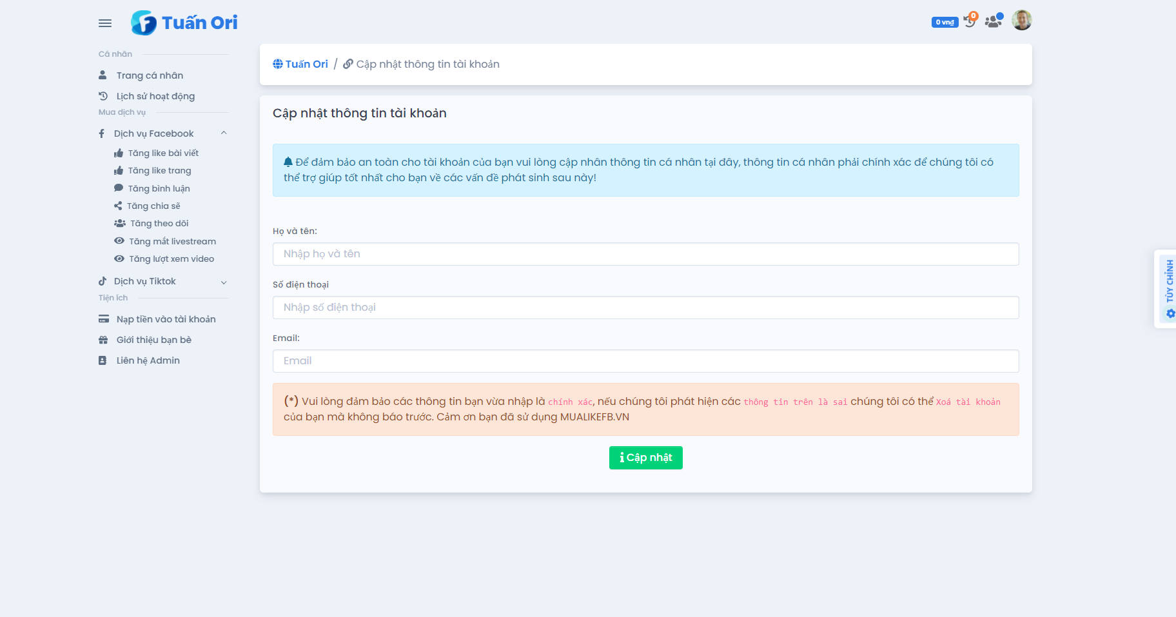Click thumbs-up icon of Tăng like trang
The height and width of the screenshot is (617, 1176).
[119, 170]
